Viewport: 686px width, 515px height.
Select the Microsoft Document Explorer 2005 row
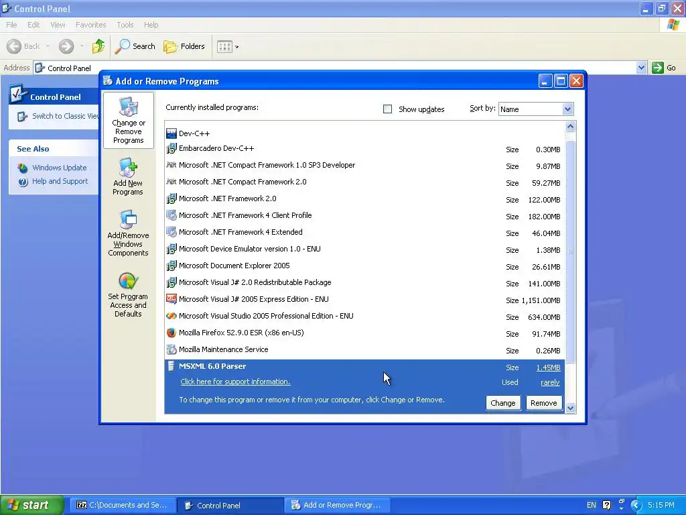click(364, 266)
